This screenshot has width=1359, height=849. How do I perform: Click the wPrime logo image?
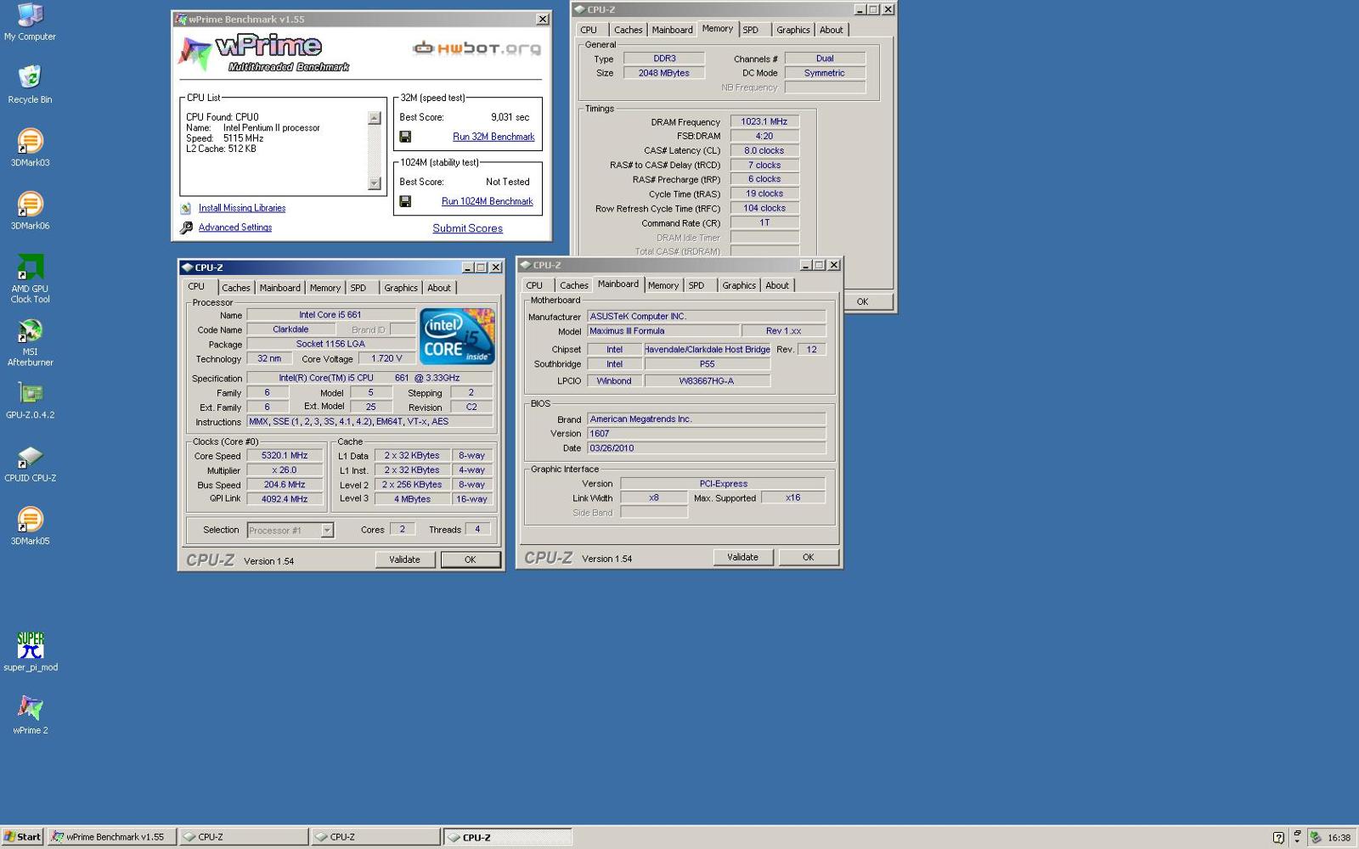[263, 53]
